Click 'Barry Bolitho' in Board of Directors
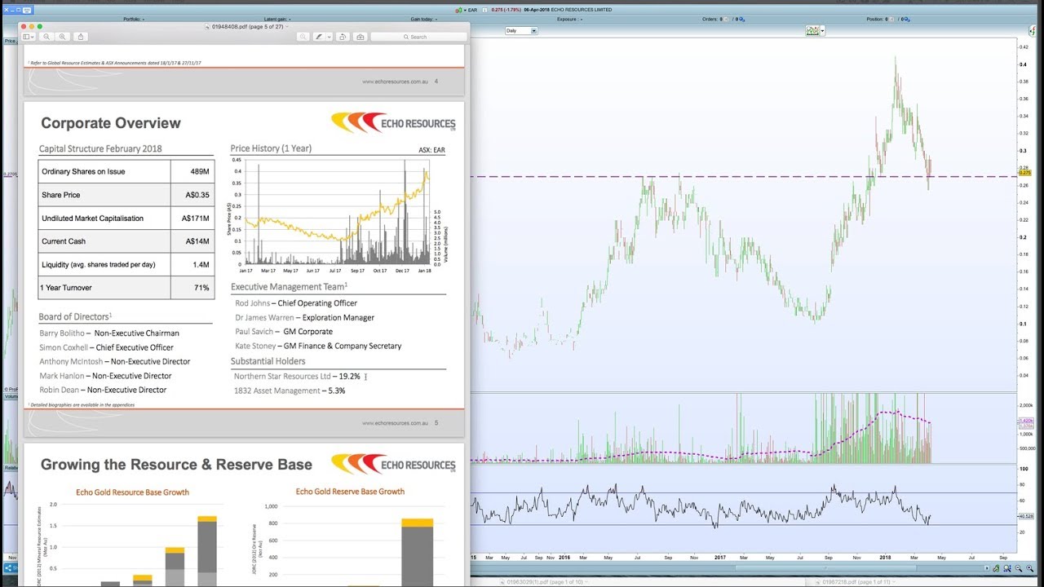Screen dimensions: 1044x587 point(61,333)
